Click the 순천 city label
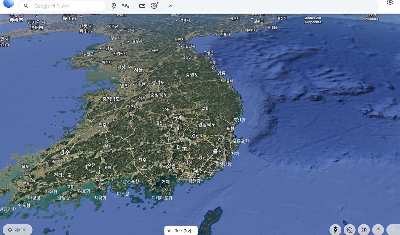 (x=91, y=165)
